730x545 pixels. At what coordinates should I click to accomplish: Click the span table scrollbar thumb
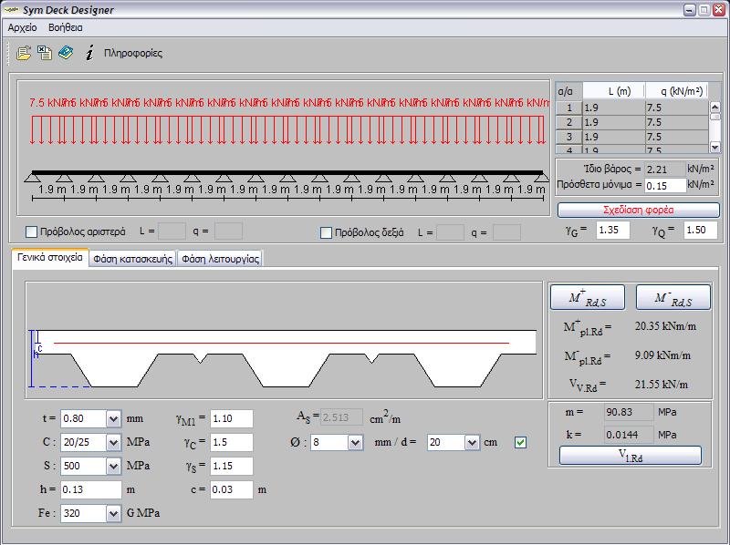point(715,117)
